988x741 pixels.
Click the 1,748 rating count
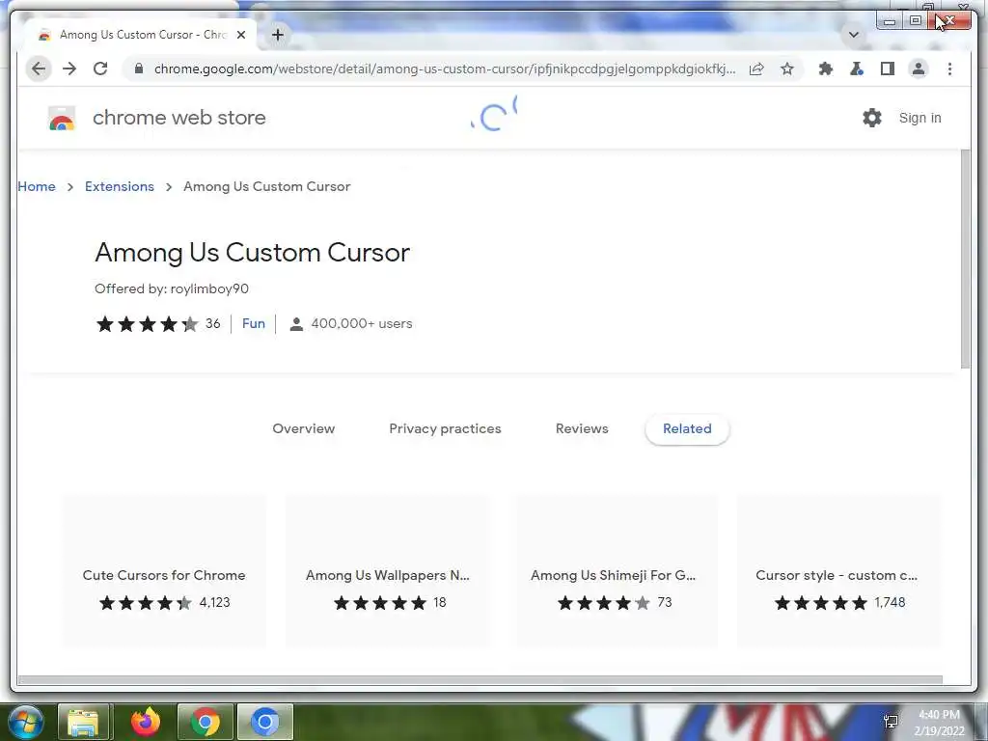tap(890, 602)
